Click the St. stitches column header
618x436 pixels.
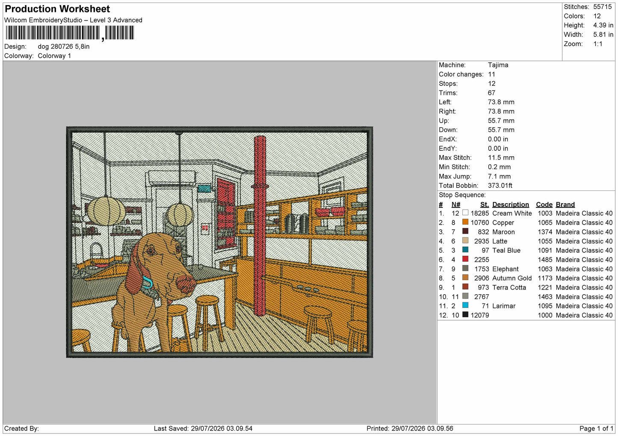[485, 205]
